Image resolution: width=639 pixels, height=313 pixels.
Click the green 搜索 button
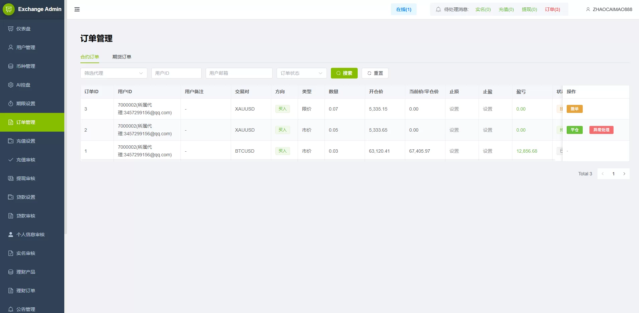coord(344,73)
